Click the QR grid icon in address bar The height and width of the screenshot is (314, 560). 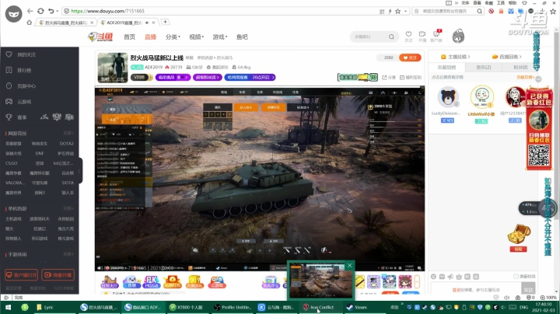382,12
